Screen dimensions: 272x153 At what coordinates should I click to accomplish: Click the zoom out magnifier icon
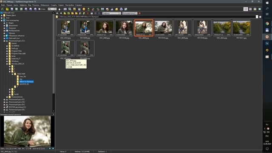31,9
